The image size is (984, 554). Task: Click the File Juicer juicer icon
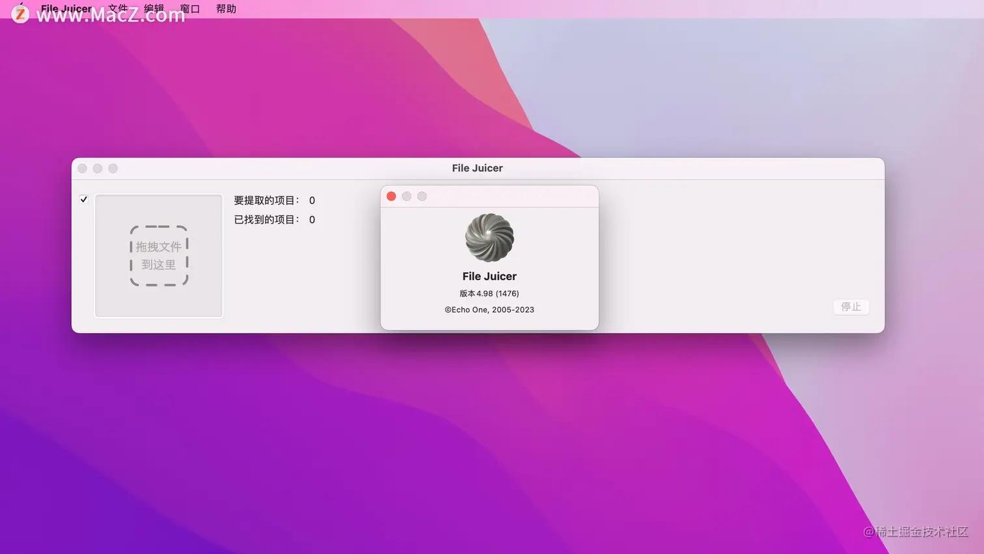(x=489, y=238)
